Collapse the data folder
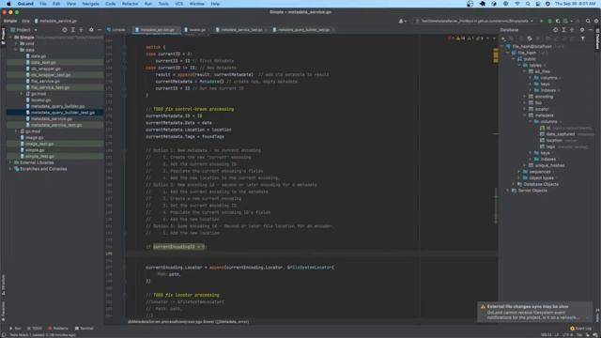The width and height of the screenshot is (601, 338). click(16, 50)
